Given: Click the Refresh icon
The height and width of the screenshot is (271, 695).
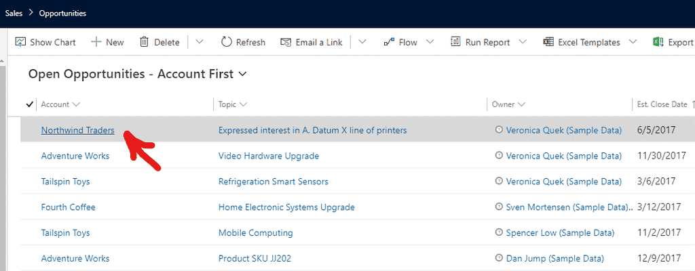Looking at the screenshot, I should 227,42.
